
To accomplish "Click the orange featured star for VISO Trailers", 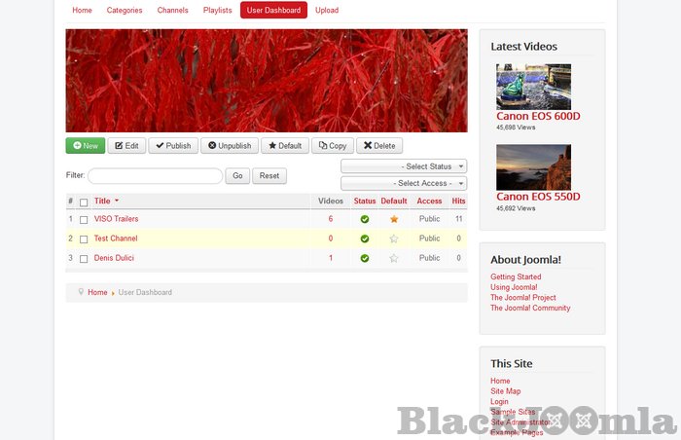I will click(x=394, y=219).
